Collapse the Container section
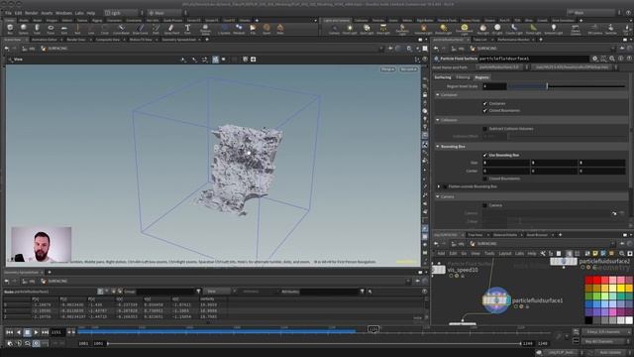Screen dimensions: 634x357 (438, 95)
